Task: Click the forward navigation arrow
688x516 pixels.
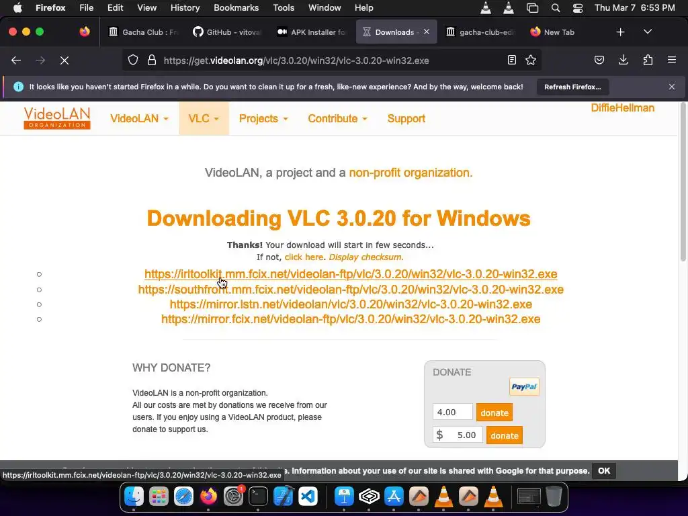Action: (x=40, y=60)
